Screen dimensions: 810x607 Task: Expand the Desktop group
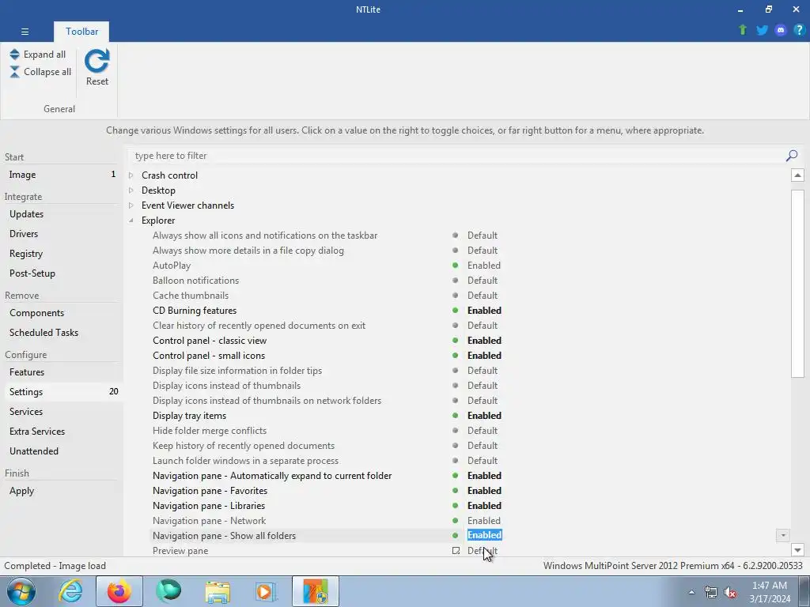[x=131, y=190]
